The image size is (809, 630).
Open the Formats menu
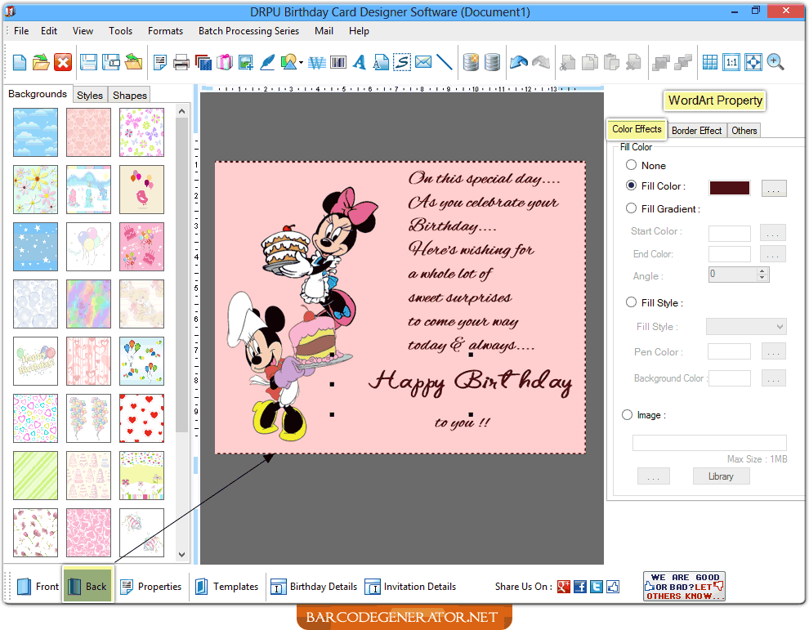pos(165,31)
